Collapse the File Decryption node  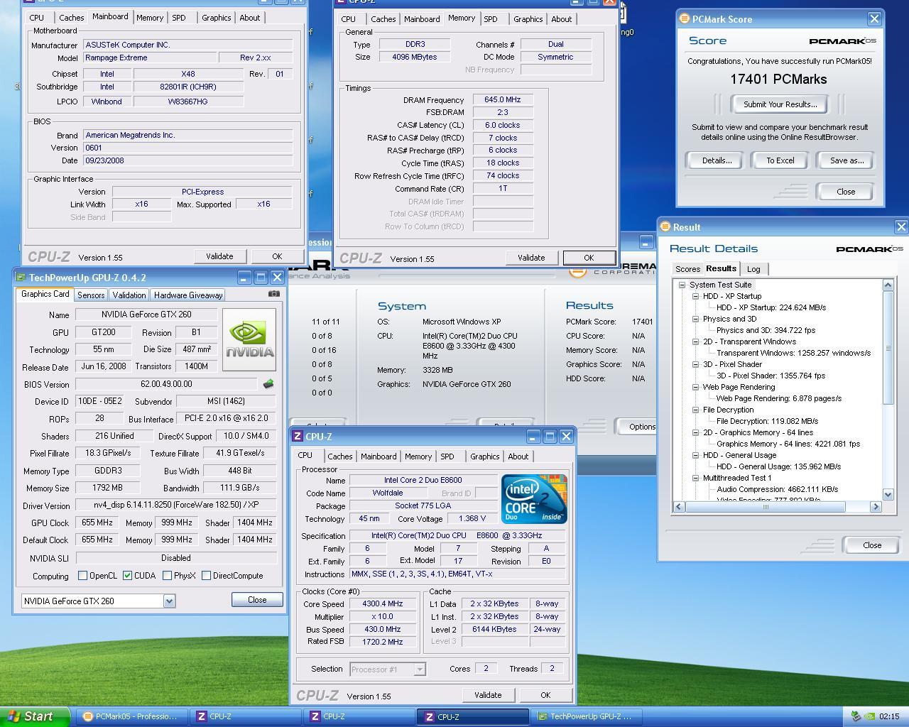click(695, 410)
